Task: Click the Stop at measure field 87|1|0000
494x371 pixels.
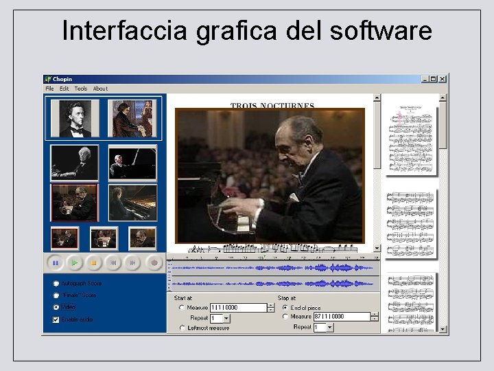Action: (342, 317)
